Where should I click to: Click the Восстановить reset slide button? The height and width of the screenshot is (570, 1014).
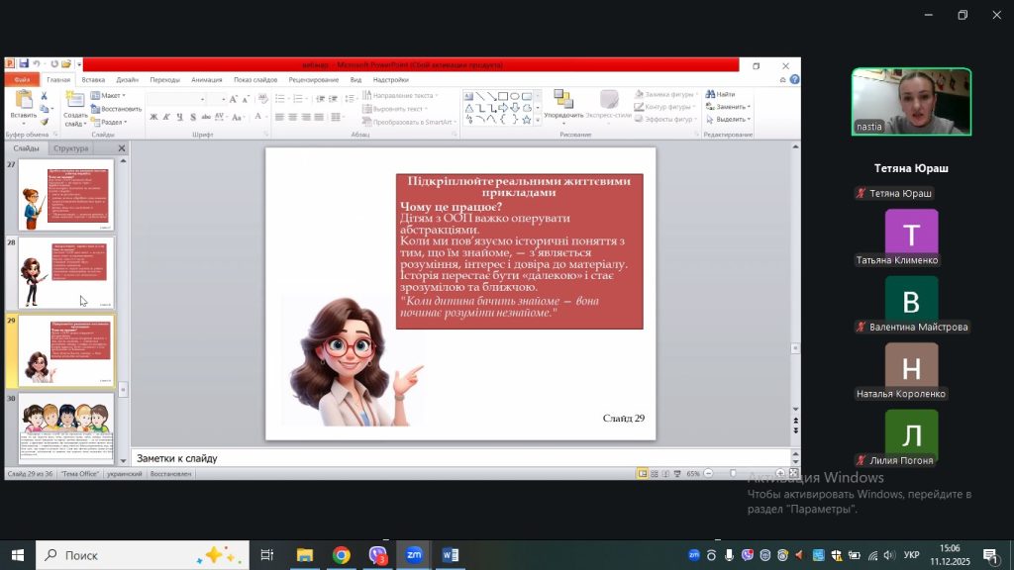click(x=116, y=109)
